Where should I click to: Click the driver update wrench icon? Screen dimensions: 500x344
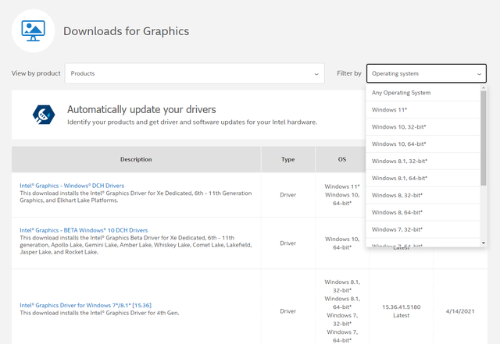(43, 115)
